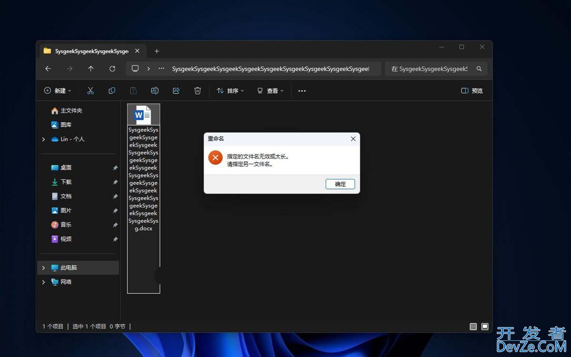Click the Cut scissors icon
This screenshot has height=357, width=571.
click(90, 90)
